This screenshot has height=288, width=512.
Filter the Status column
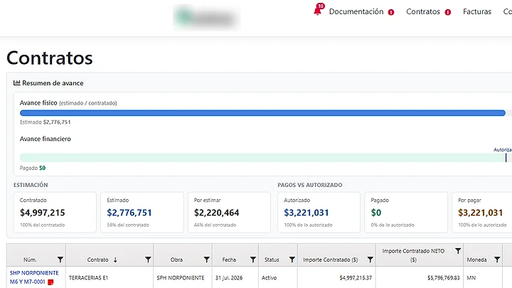click(292, 260)
